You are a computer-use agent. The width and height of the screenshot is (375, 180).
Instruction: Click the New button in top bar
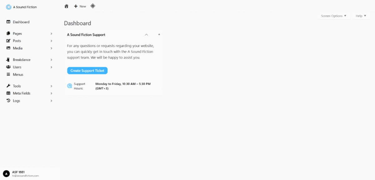(x=80, y=6)
